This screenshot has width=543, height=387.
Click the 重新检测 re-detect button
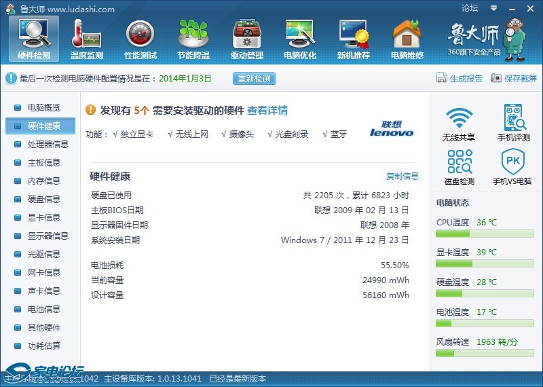coord(254,78)
